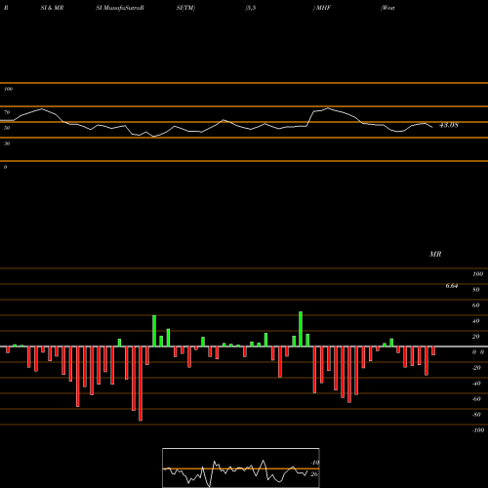The height and width of the screenshot is (488, 488).
Task: Click the positive 40 label on MR axis
Action: point(476,321)
